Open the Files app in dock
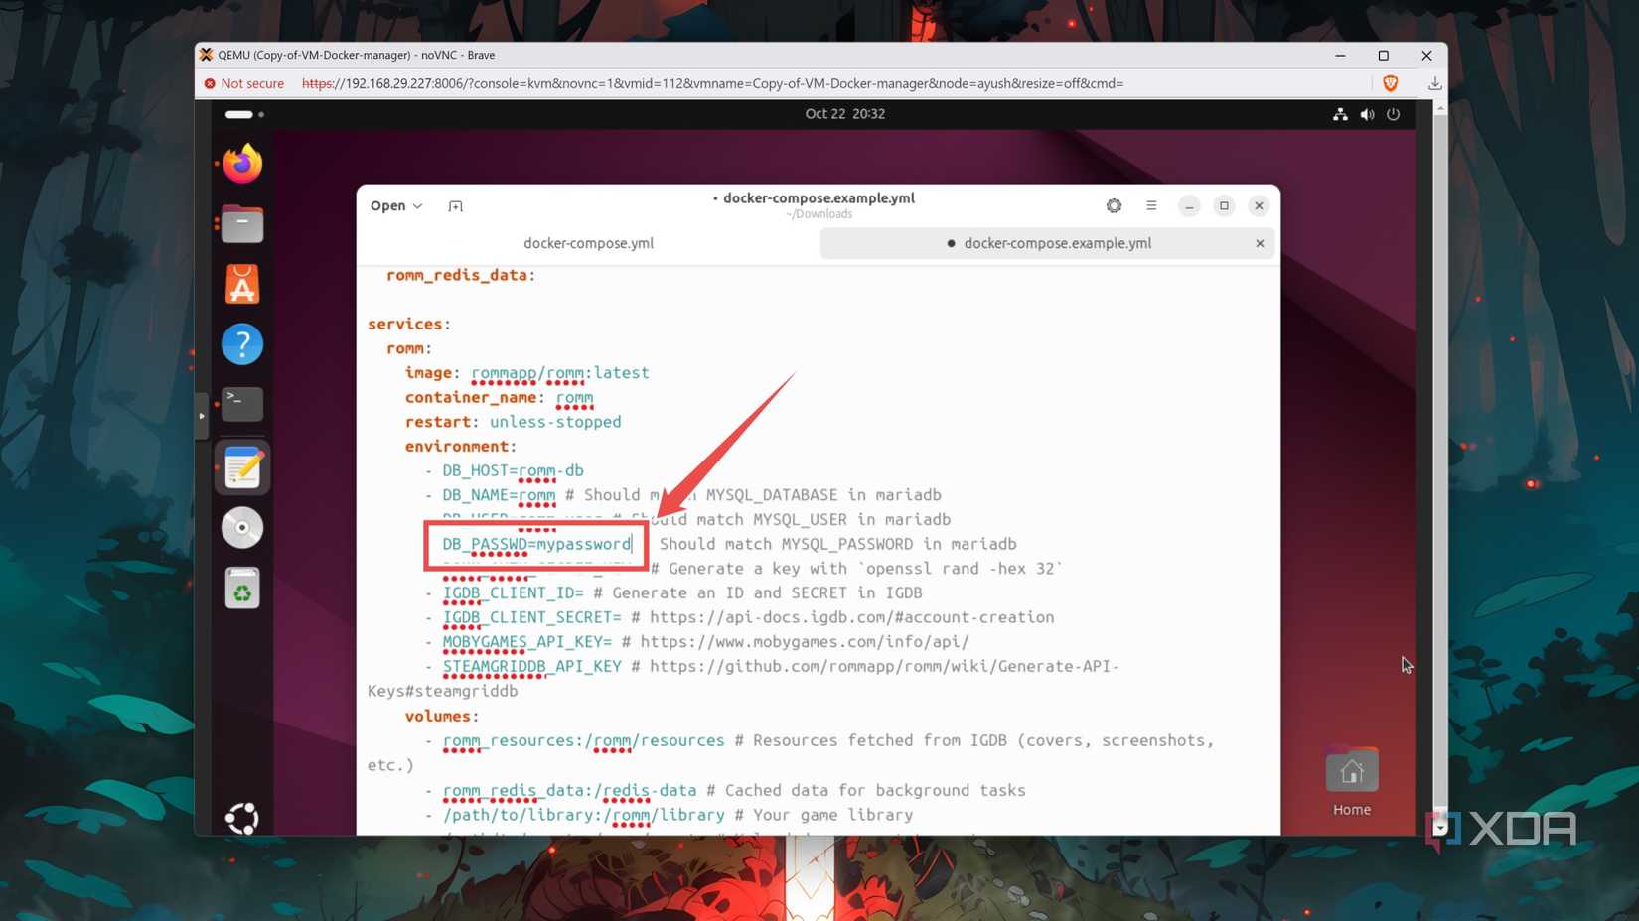 click(241, 224)
